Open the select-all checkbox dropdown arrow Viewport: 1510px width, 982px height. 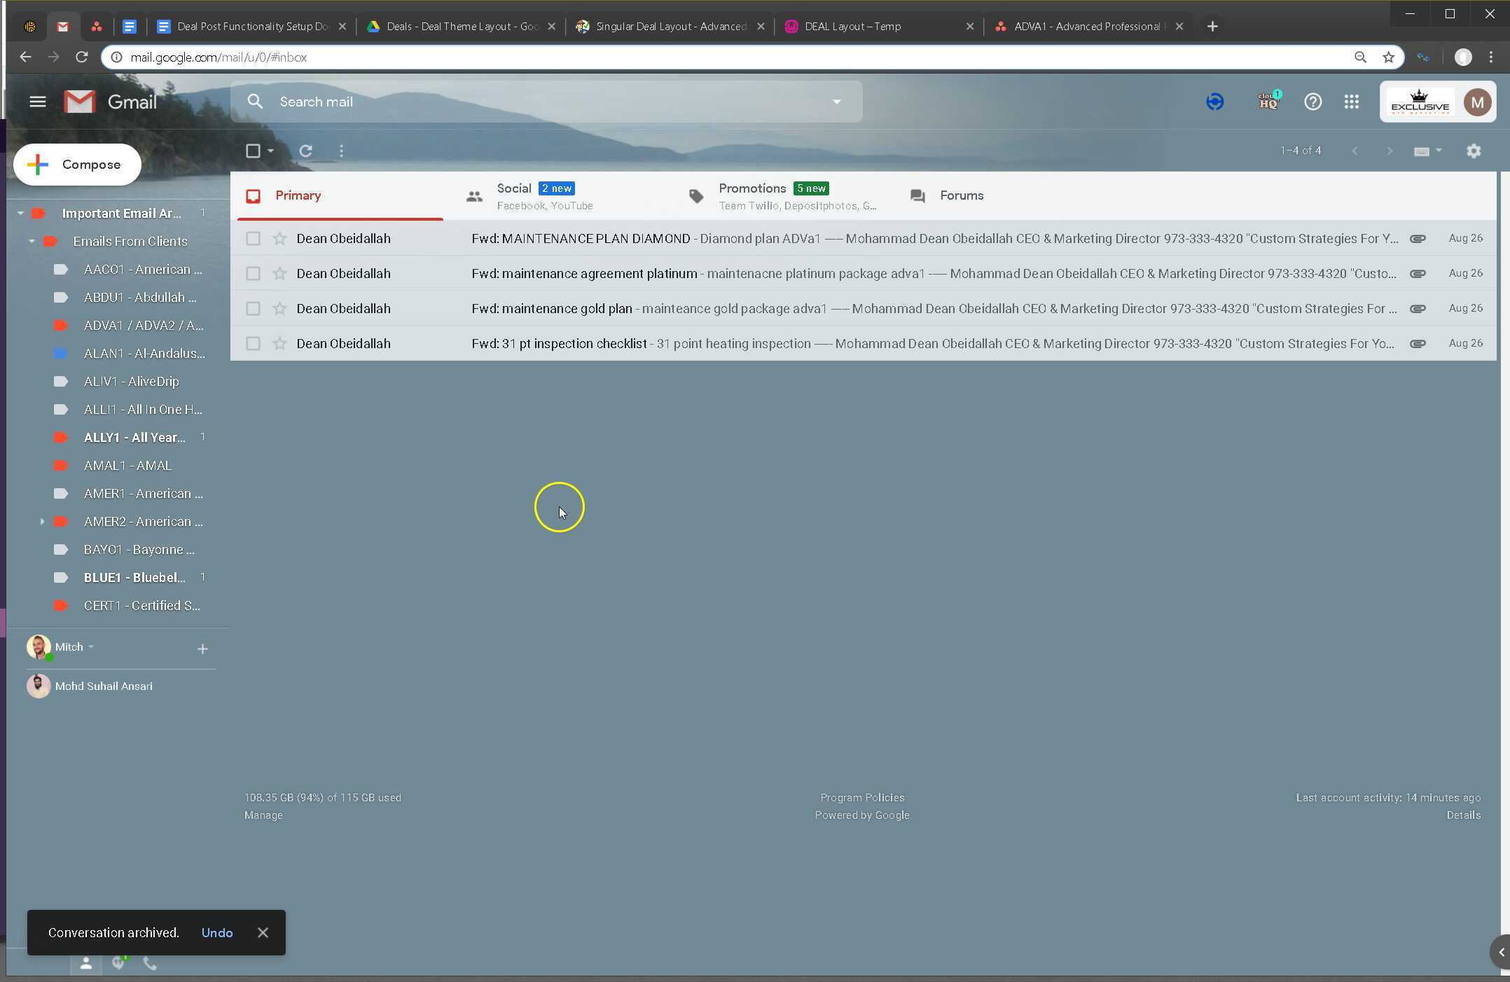coord(270,151)
